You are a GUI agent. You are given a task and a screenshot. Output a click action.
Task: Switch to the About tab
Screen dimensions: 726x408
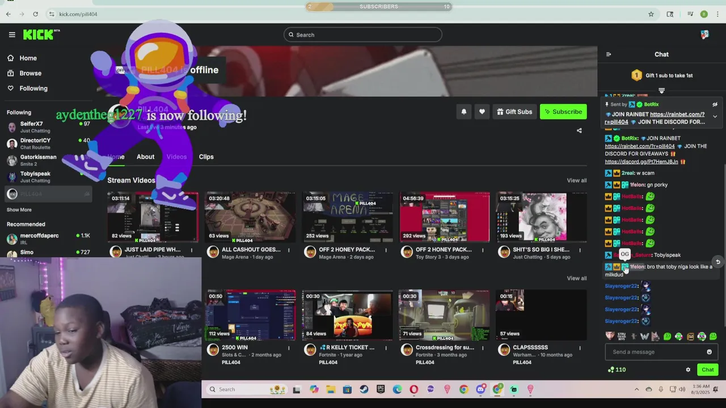tap(145, 157)
